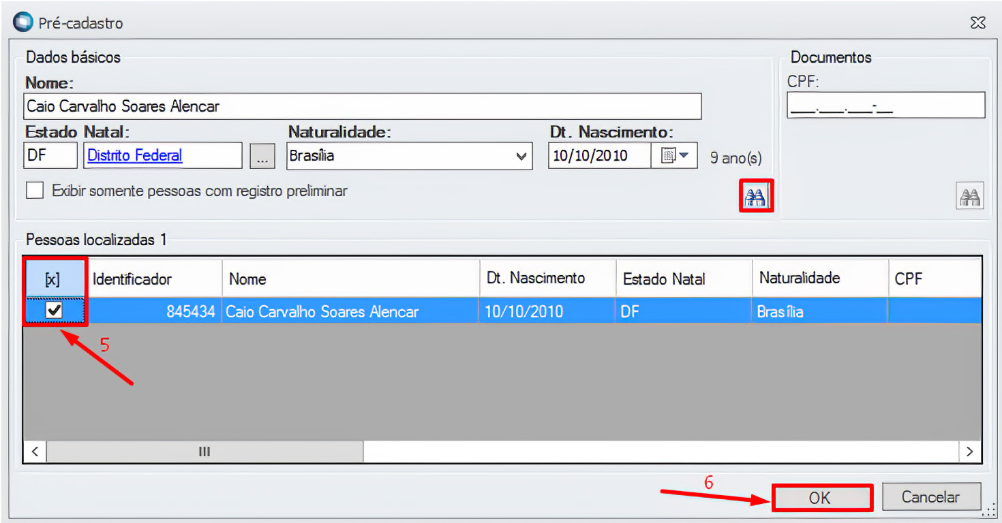Click the Nome text field
This screenshot has width=1002, height=523.
tap(361, 106)
